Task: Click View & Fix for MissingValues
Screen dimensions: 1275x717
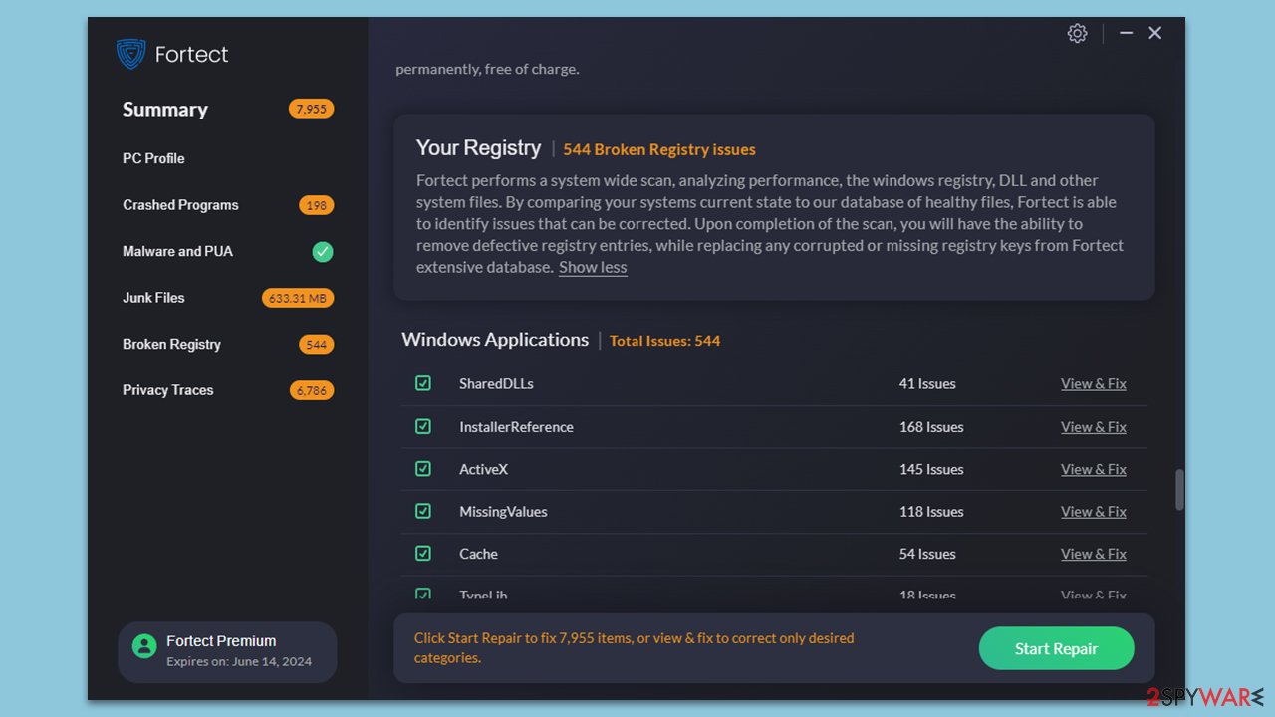Action: coord(1093,511)
